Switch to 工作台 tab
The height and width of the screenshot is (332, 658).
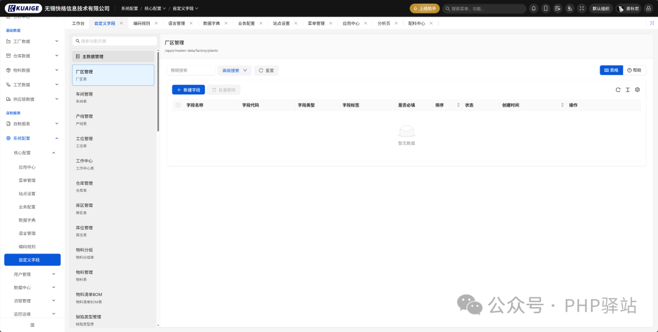pos(78,24)
